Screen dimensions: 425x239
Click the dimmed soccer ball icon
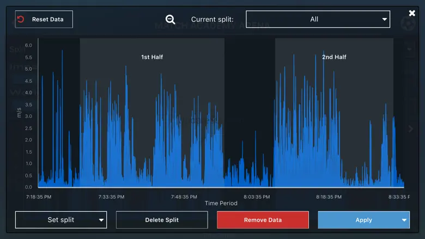[406, 24]
